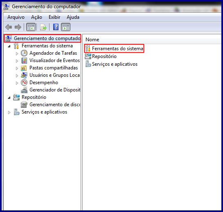Click the Back arrow toolbar button
The height and width of the screenshot is (212, 223).
pos(9,27)
